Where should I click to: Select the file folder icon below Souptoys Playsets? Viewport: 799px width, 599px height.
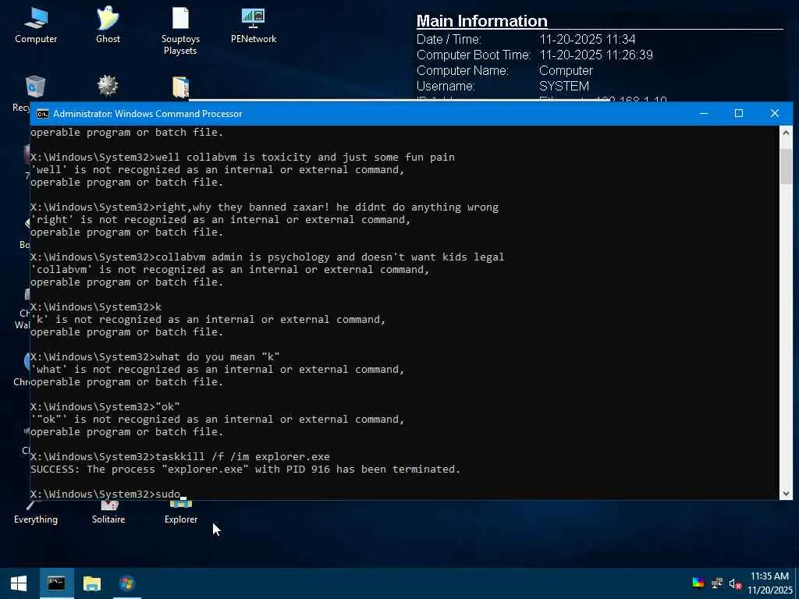tap(181, 87)
